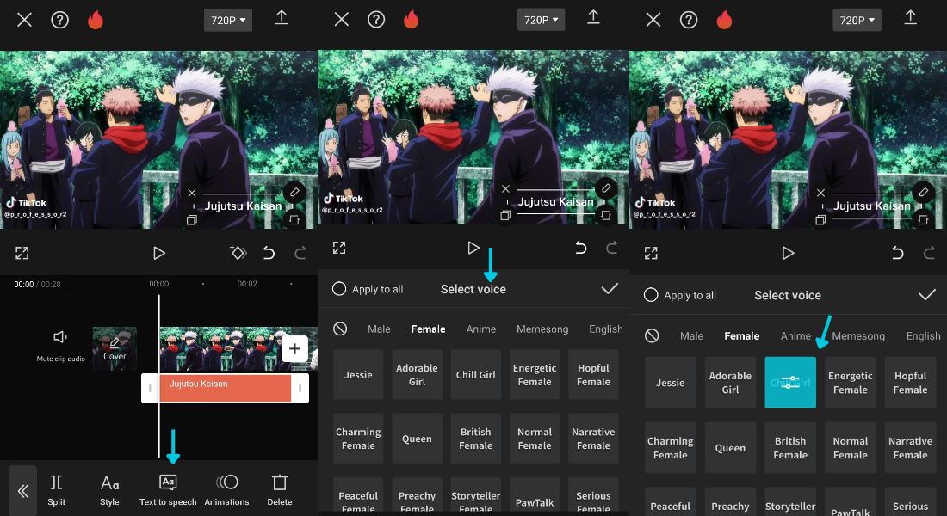Play the preview in the left screen
Image resolution: width=947 pixels, height=516 pixels.
tap(159, 253)
